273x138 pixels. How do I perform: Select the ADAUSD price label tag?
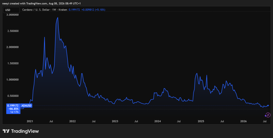coord(26,106)
